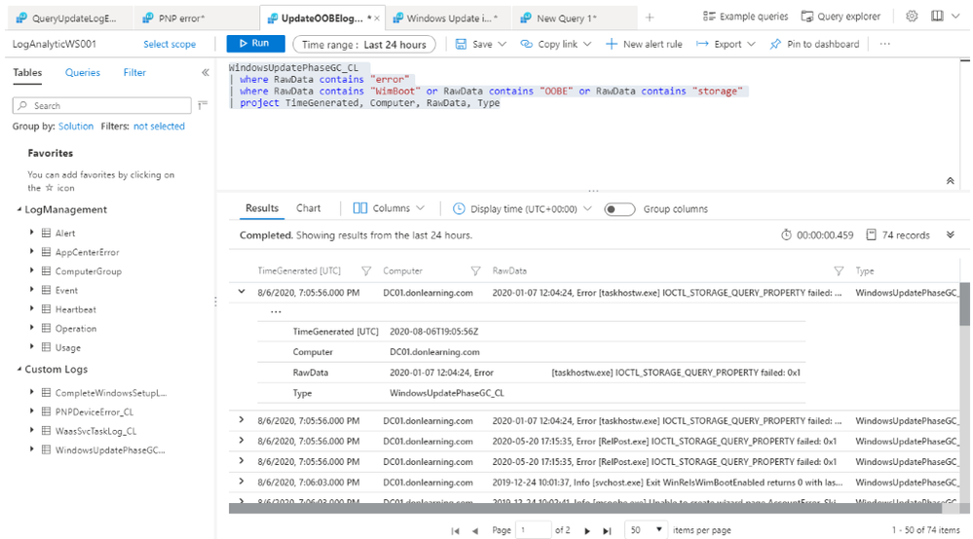Open the Queries tab in the side panel
The width and height of the screenshot is (973, 539).
[x=83, y=73]
